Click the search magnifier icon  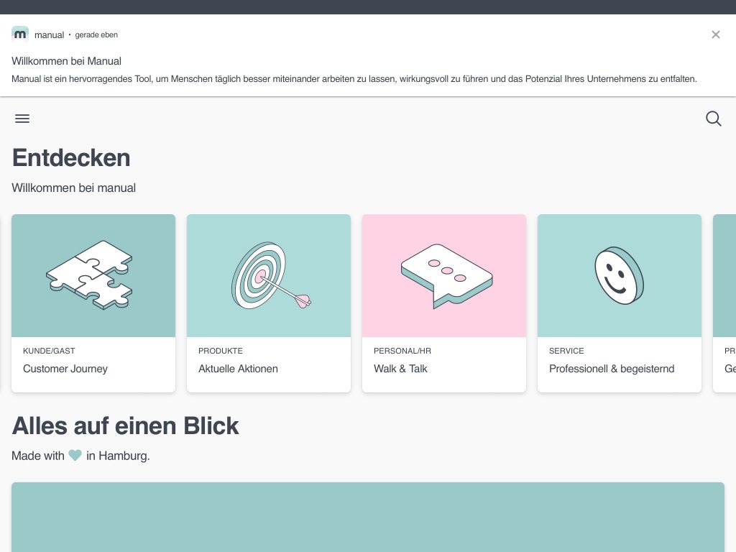pyautogui.click(x=713, y=119)
